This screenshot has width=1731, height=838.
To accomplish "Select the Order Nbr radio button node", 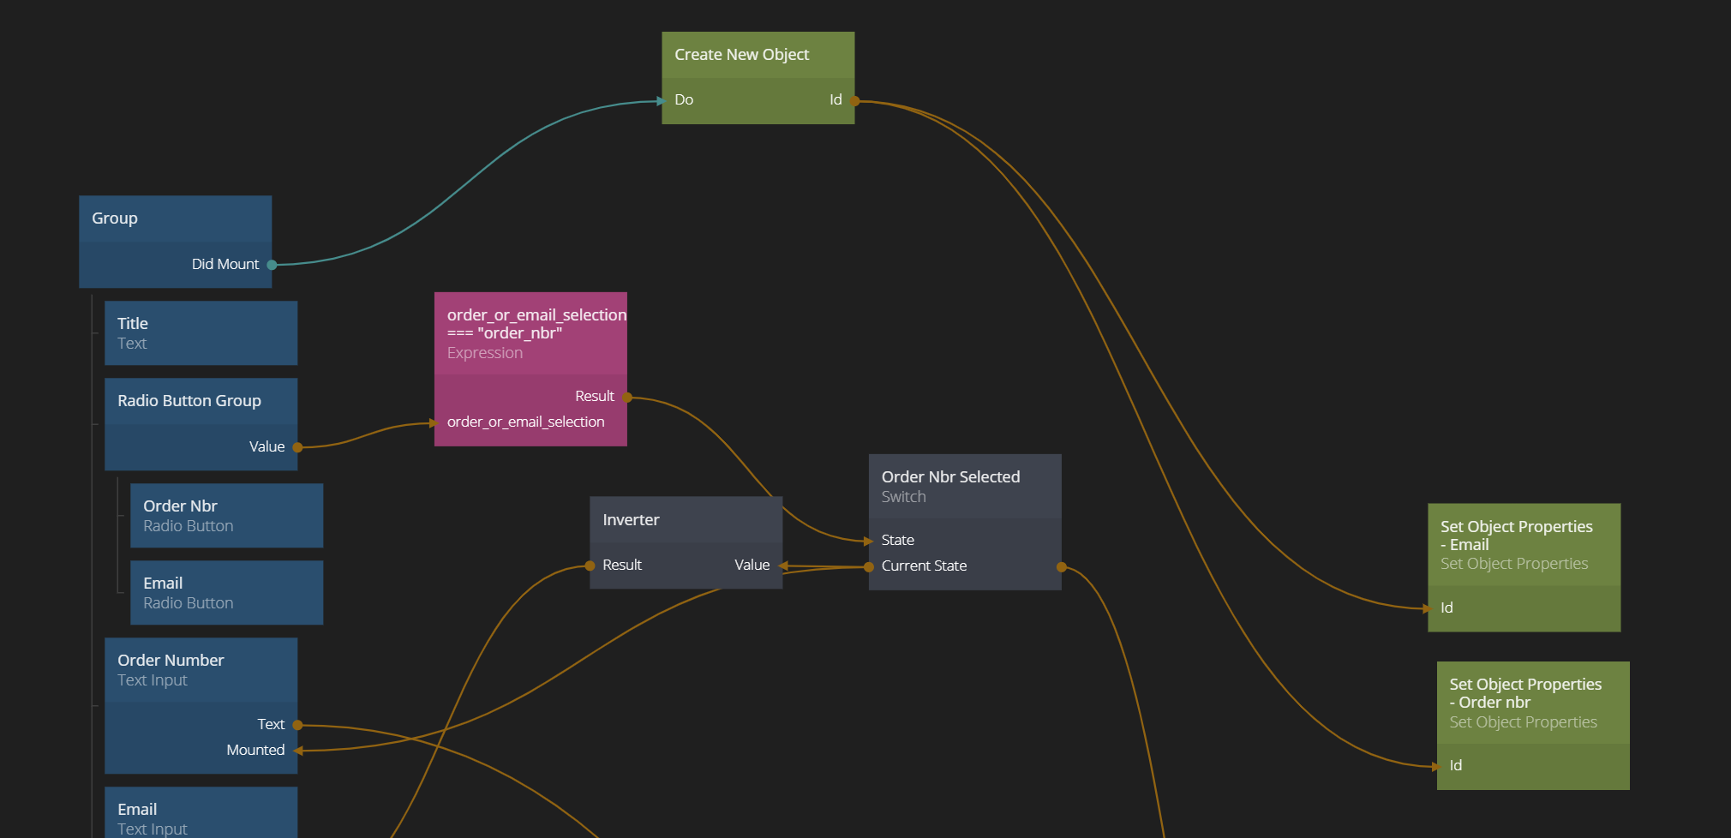I will pos(226,515).
